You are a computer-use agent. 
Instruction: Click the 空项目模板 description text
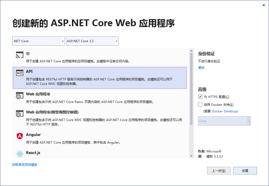[78, 61]
